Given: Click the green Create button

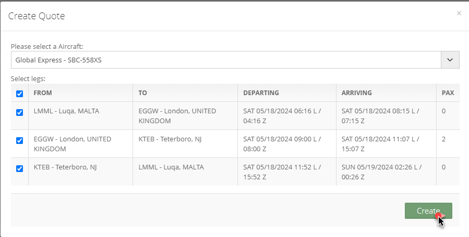Looking at the screenshot, I should tap(428, 211).
